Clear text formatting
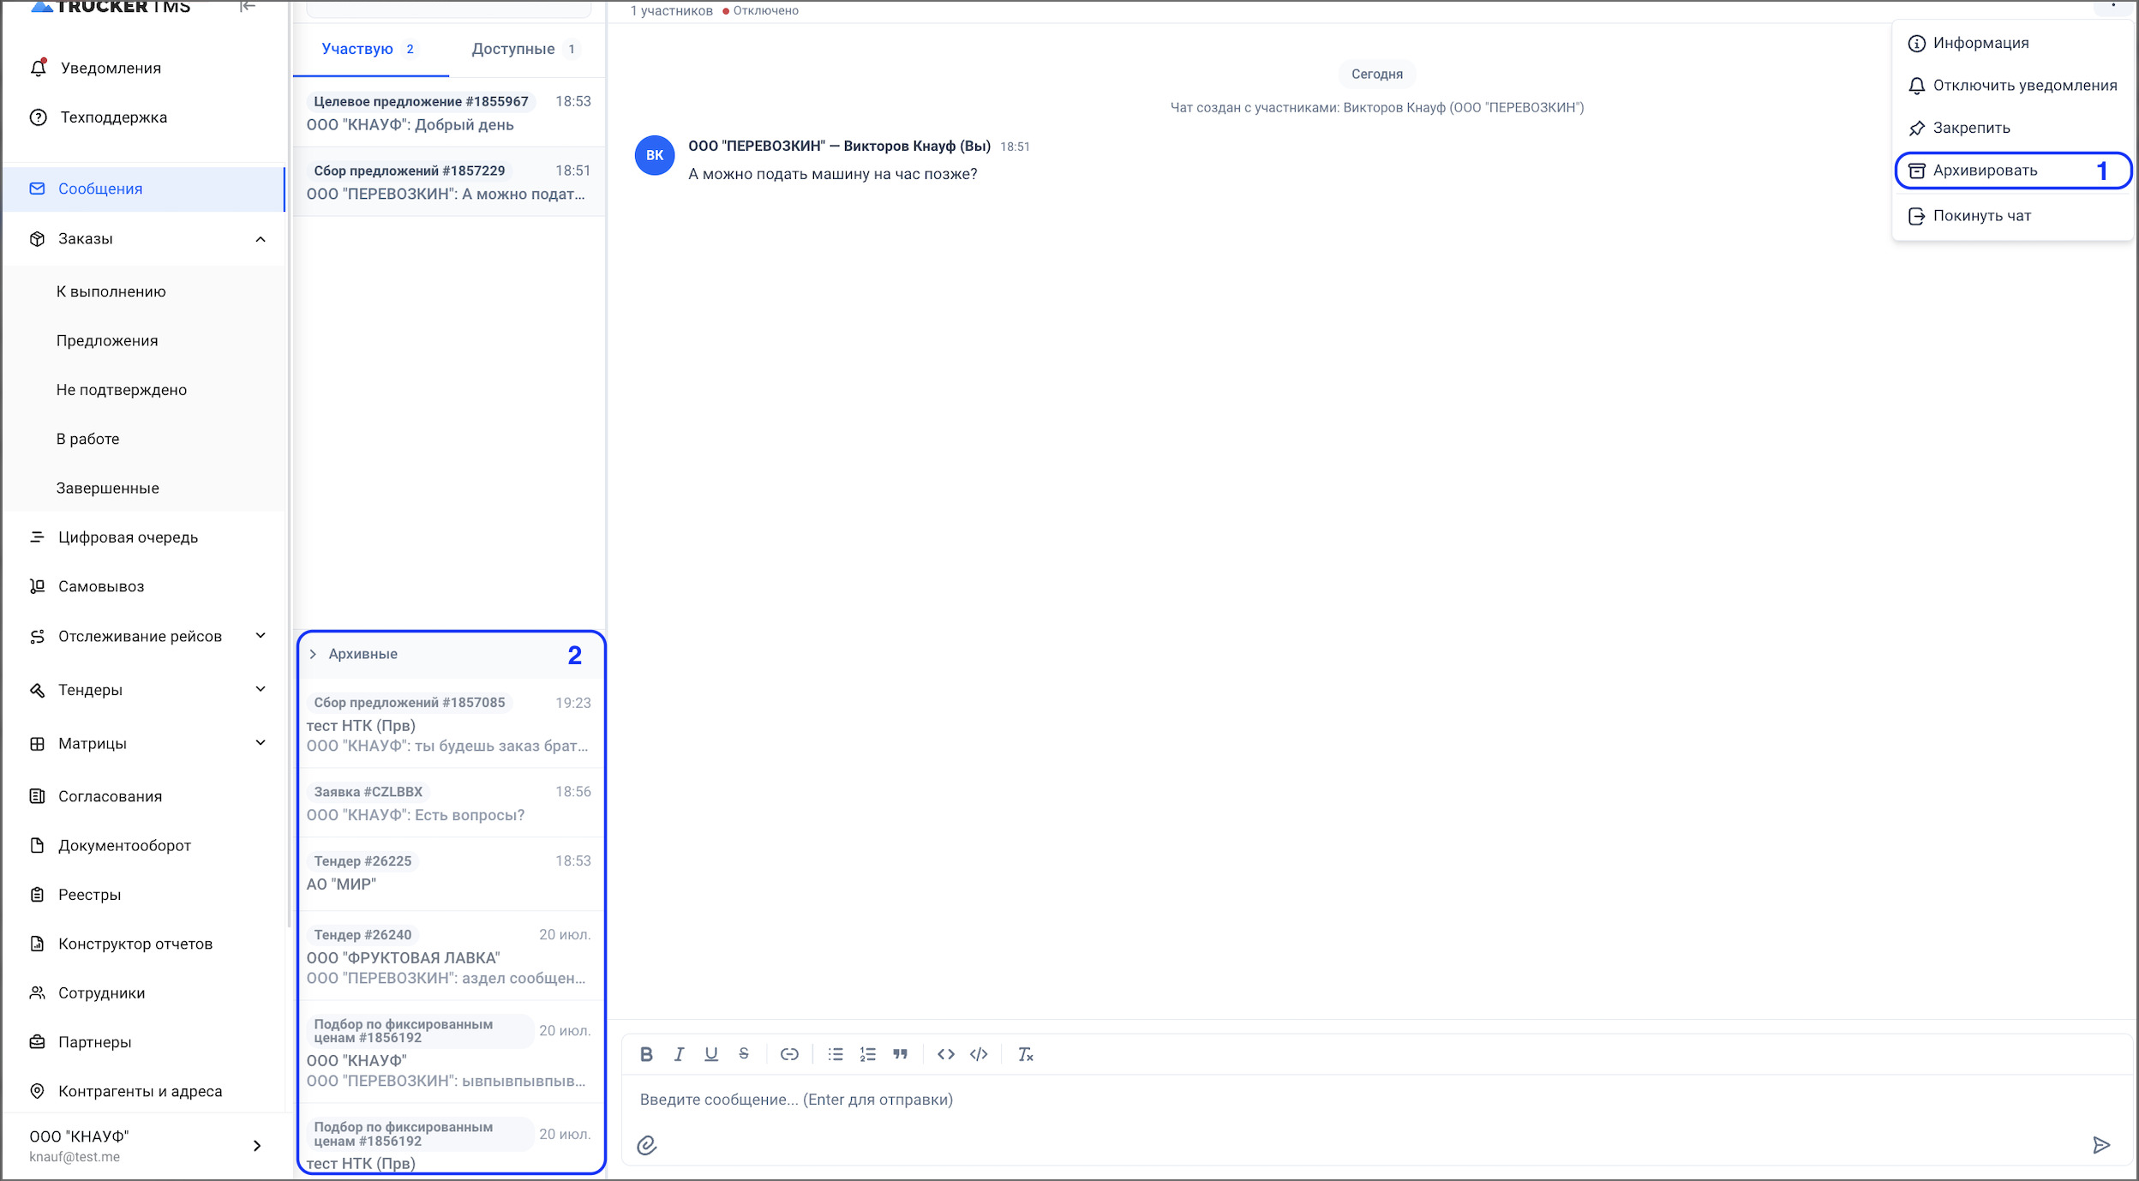 point(1025,1054)
